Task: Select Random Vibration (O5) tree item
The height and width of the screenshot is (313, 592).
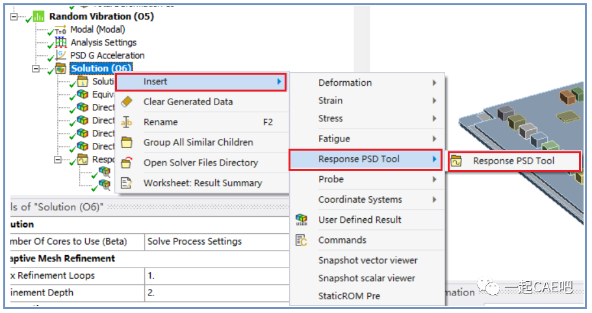Action: pos(101,17)
